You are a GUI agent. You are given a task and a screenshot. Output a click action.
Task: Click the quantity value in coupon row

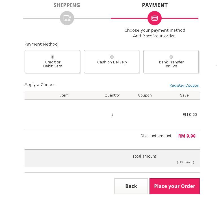tap(112, 115)
